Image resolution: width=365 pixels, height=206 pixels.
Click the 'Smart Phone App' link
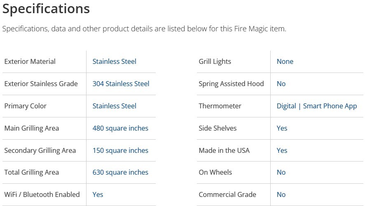[x=330, y=106]
